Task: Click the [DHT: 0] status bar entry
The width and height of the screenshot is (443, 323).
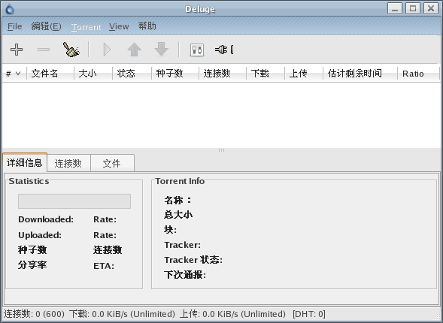Action: [x=309, y=314]
